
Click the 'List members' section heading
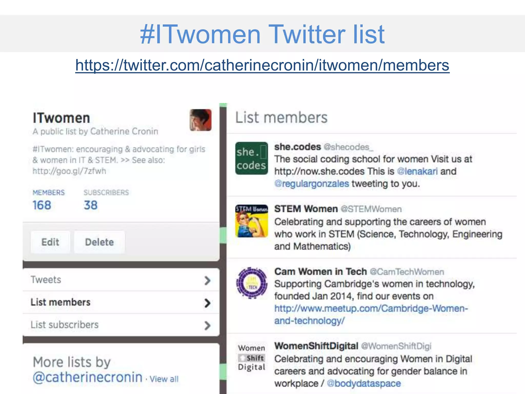(281, 118)
